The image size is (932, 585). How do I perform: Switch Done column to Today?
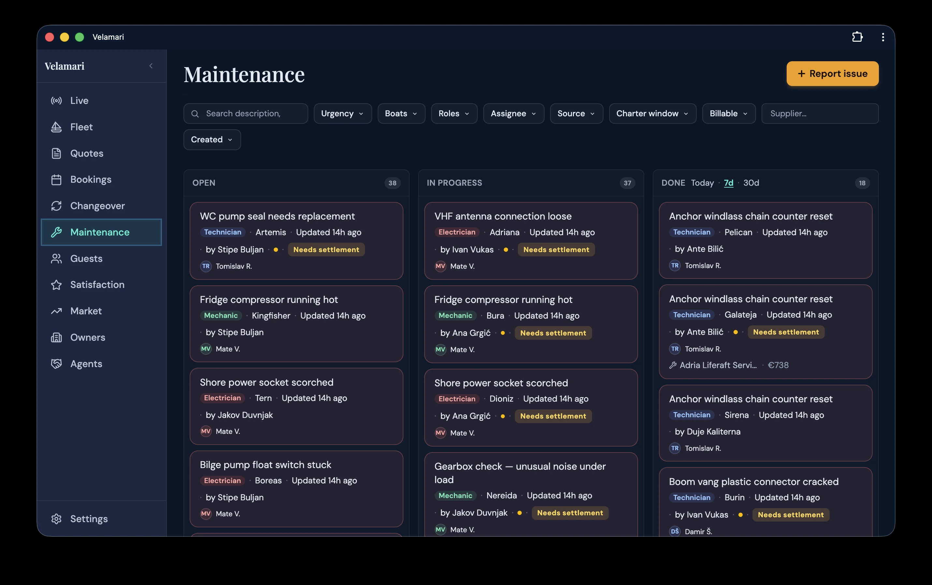tap(702, 183)
